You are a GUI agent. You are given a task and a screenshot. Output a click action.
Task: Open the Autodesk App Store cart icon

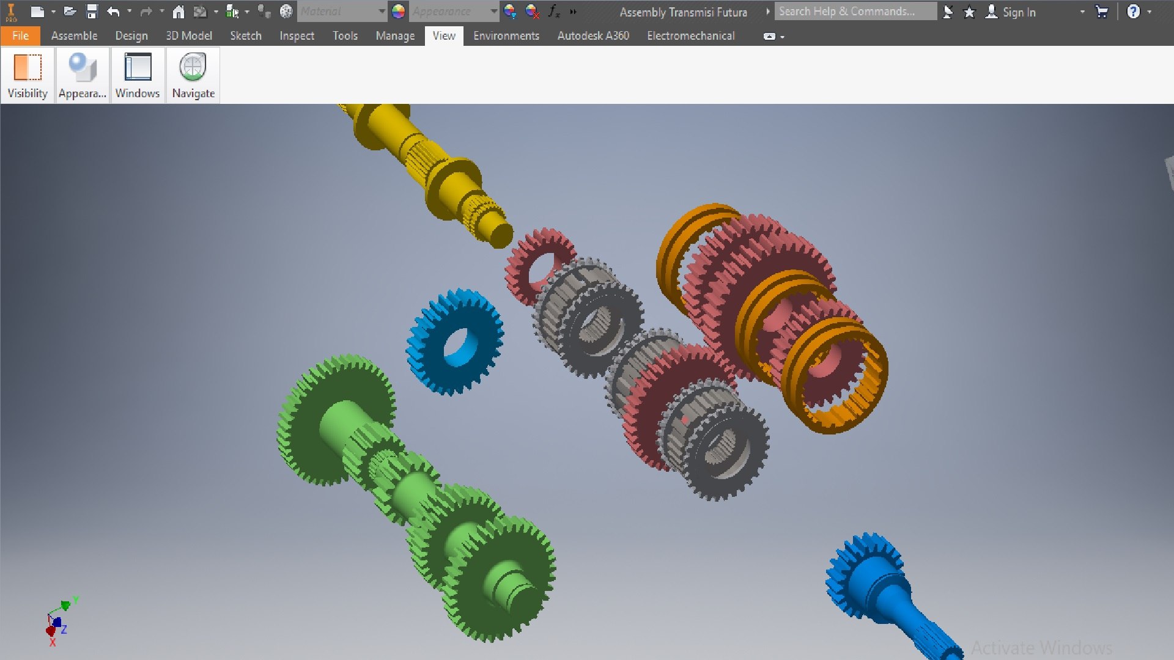tap(1102, 12)
